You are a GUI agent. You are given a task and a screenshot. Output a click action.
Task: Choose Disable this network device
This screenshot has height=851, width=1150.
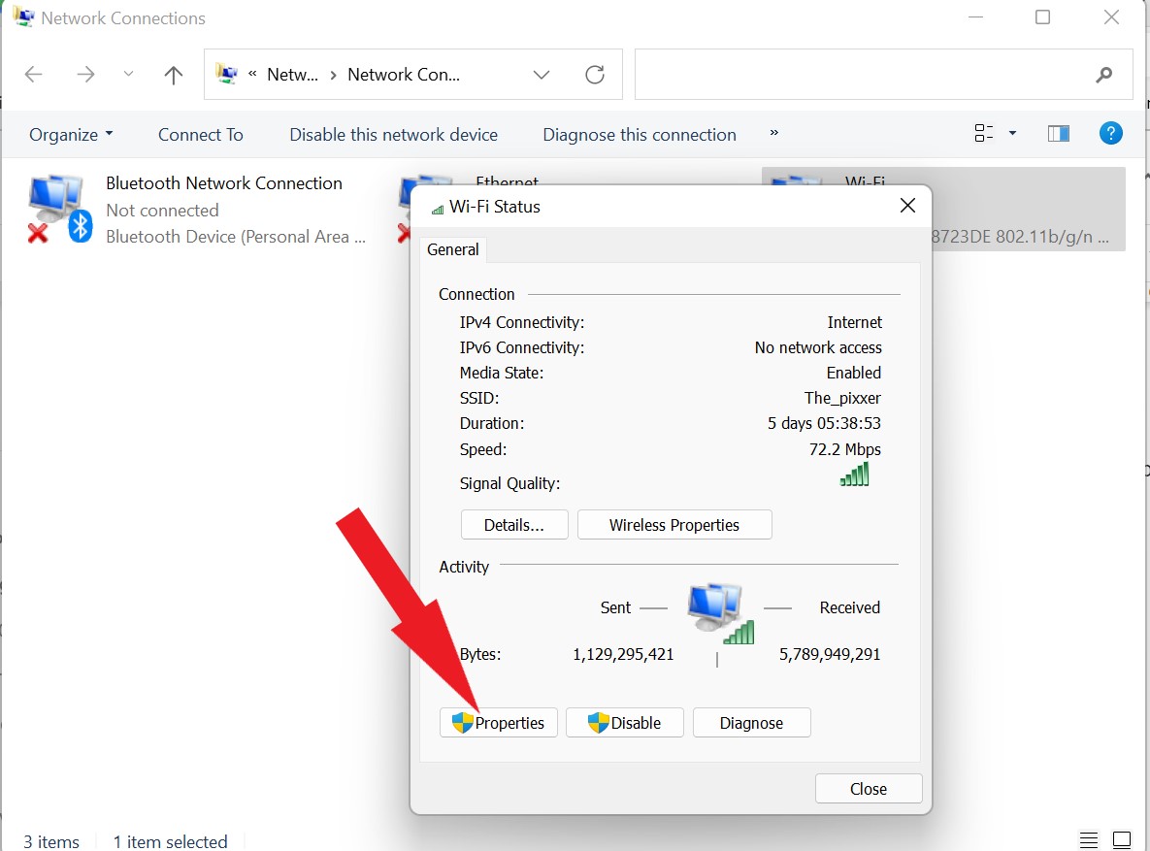click(392, 135)
